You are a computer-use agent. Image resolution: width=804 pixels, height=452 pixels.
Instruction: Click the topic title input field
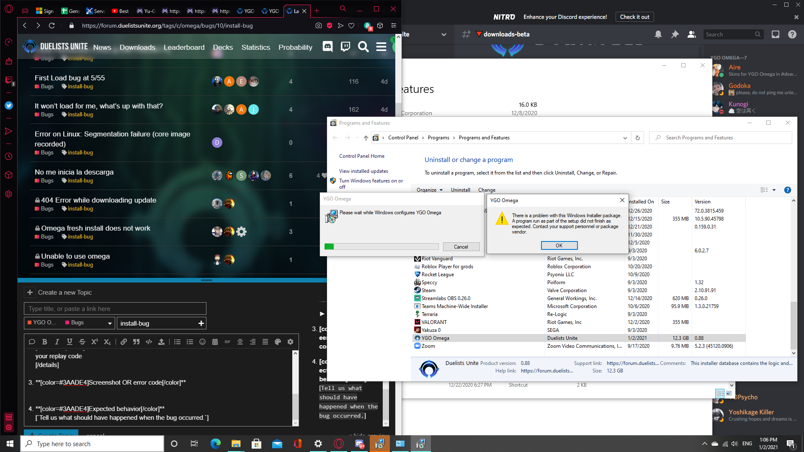(115, 309)
